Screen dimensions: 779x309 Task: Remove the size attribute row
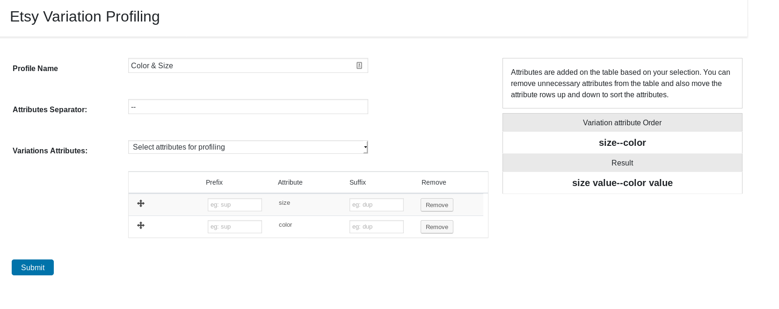[x=437, y=205]
